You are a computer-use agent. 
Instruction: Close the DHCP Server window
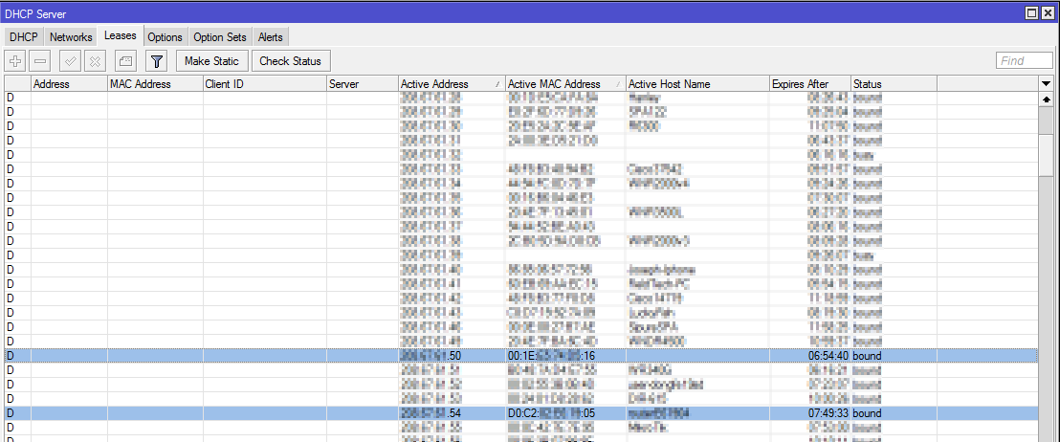click(x=1048, y=13)
